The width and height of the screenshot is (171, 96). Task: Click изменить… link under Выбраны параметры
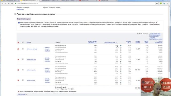pyautogui.click(x=20, y=9)
